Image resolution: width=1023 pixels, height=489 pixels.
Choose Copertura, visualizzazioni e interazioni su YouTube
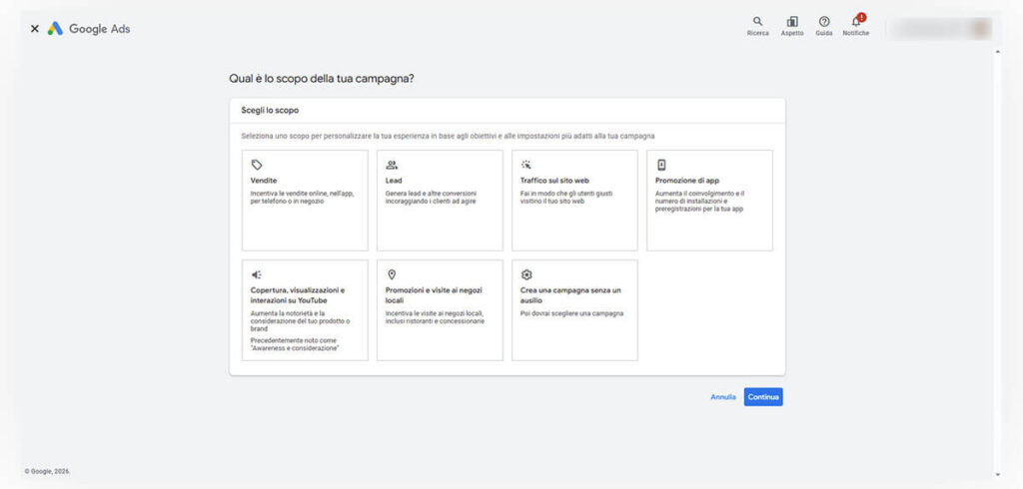(x=305, y=309)
